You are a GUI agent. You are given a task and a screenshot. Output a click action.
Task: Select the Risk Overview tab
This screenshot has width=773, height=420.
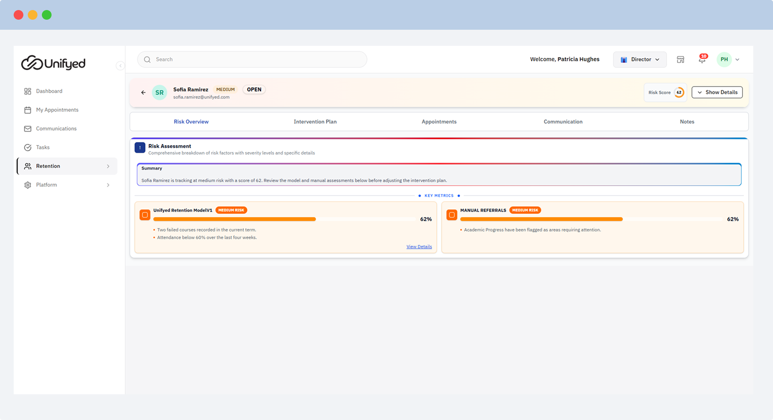click(191, 122)
